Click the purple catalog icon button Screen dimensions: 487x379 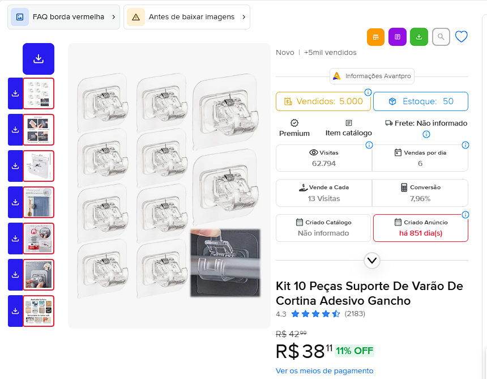click(x=398, y=37)
